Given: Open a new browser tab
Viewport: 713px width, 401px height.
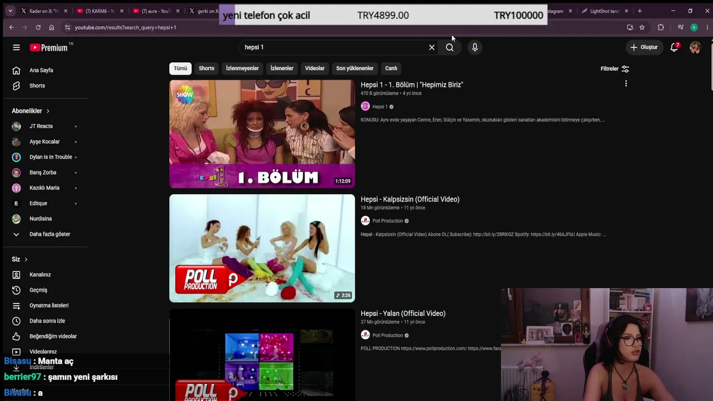Looking at the screenshot, I should point(639,11).
